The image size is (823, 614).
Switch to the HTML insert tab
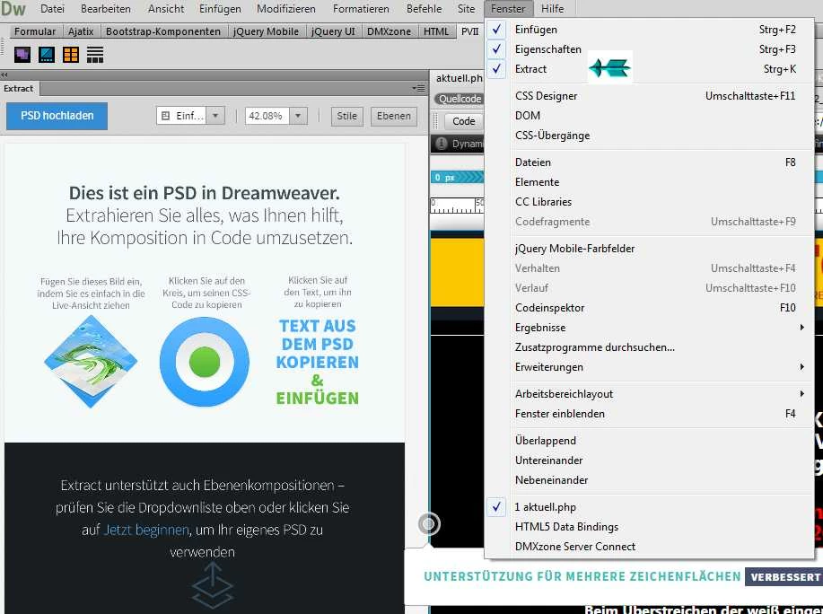tap(436, 31)
